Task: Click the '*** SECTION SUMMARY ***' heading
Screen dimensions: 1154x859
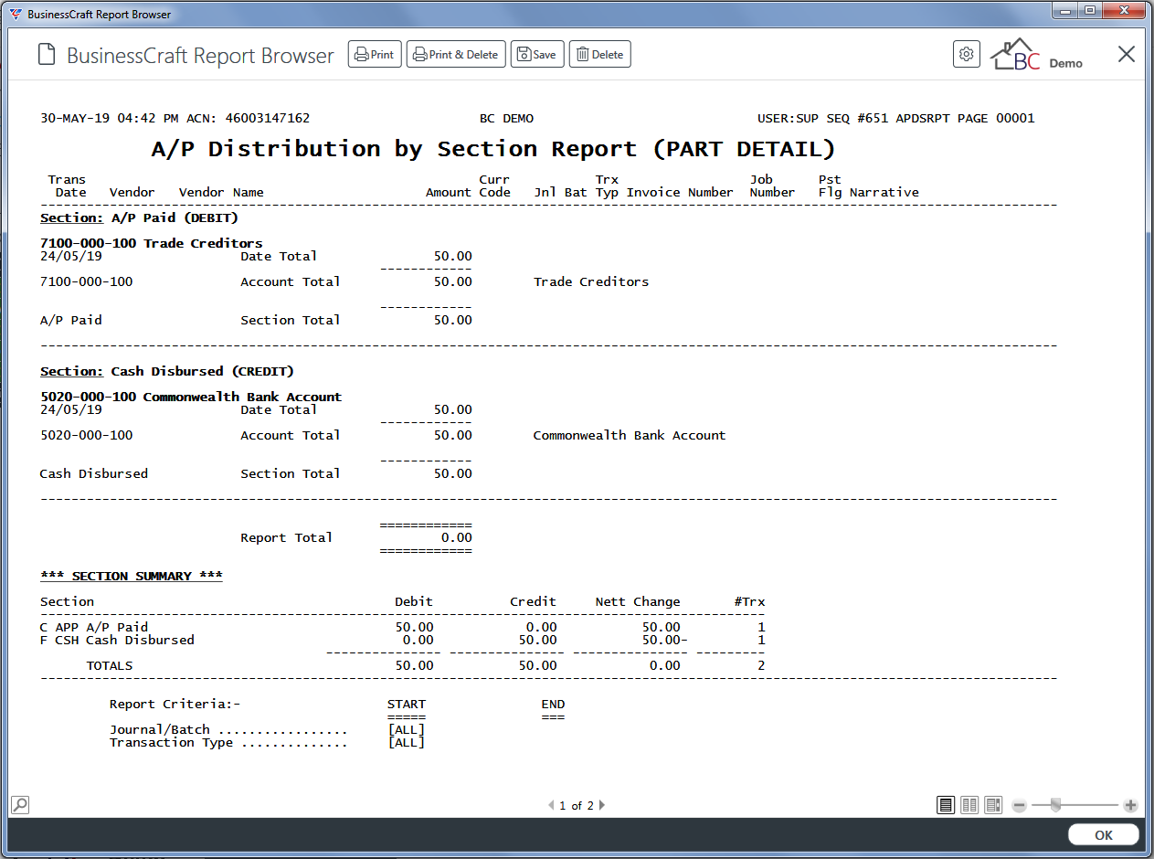Action: 132,576
